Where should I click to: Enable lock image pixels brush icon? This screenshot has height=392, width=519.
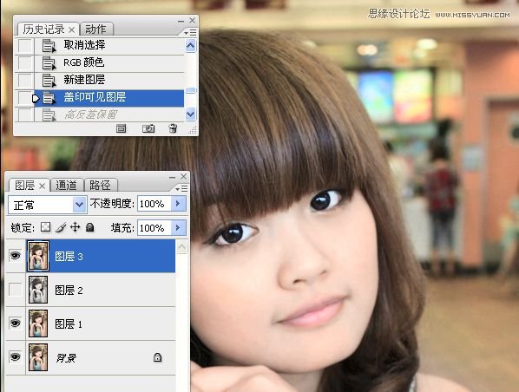(61, 227)
